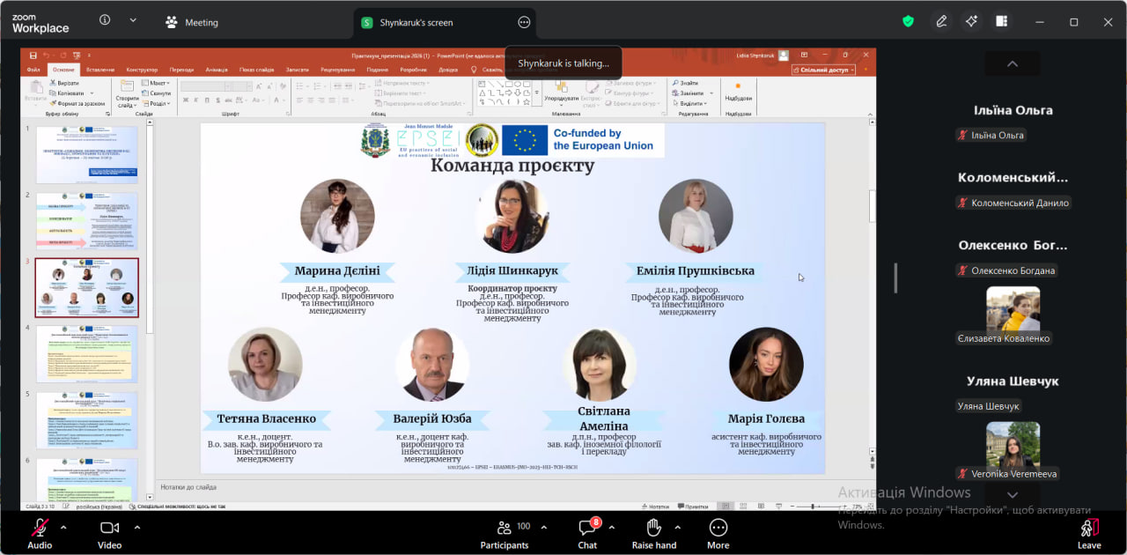This screenshot has width=1127, height=555.
Task: Open the More options ellipsis in toolbar
Action: coord(718,533)
